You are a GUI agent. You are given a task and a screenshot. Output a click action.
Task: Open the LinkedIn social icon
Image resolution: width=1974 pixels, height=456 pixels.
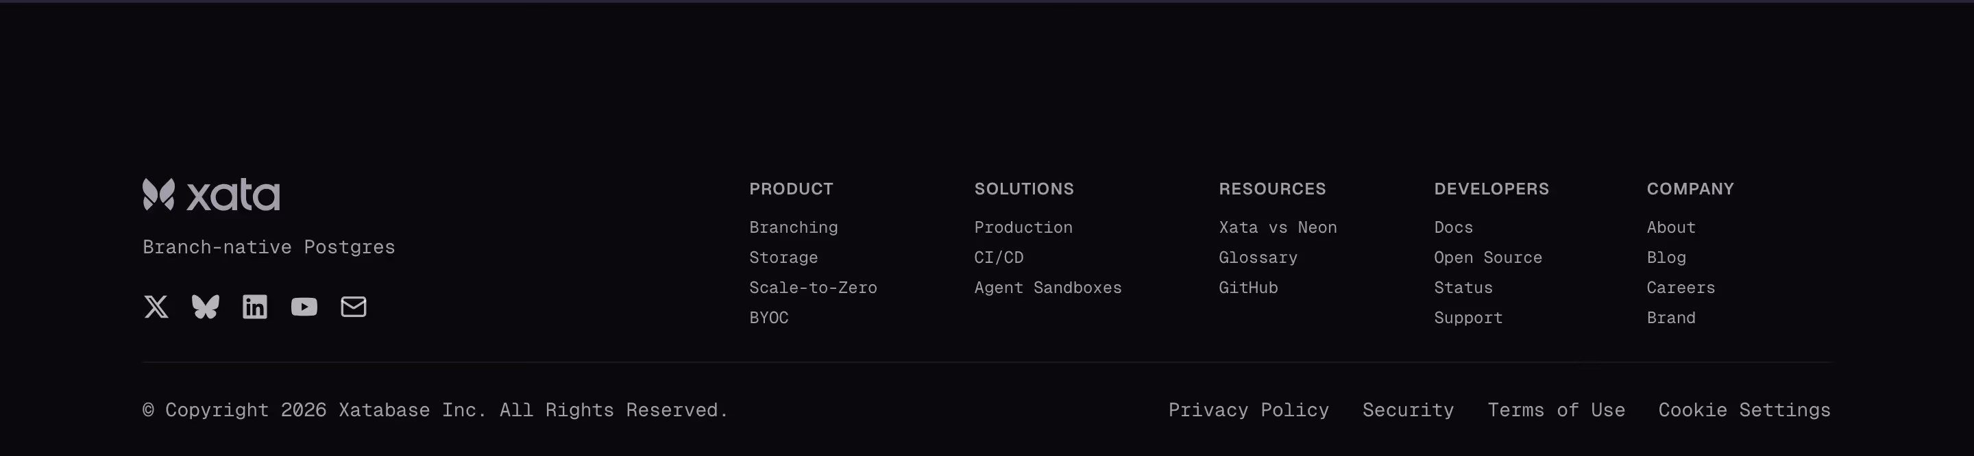[255, 307]
